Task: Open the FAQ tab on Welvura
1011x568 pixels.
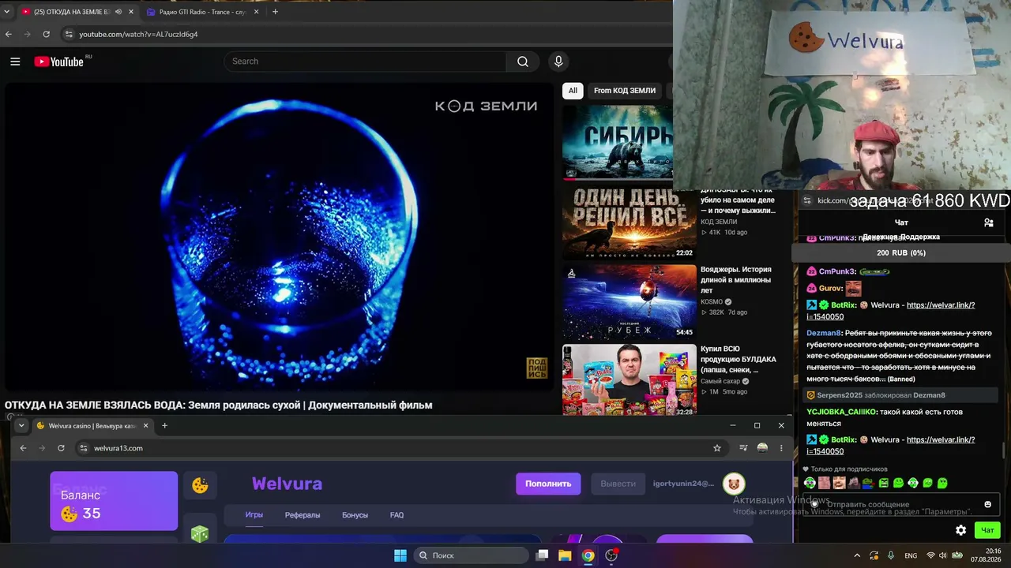Action: (397, 515)
